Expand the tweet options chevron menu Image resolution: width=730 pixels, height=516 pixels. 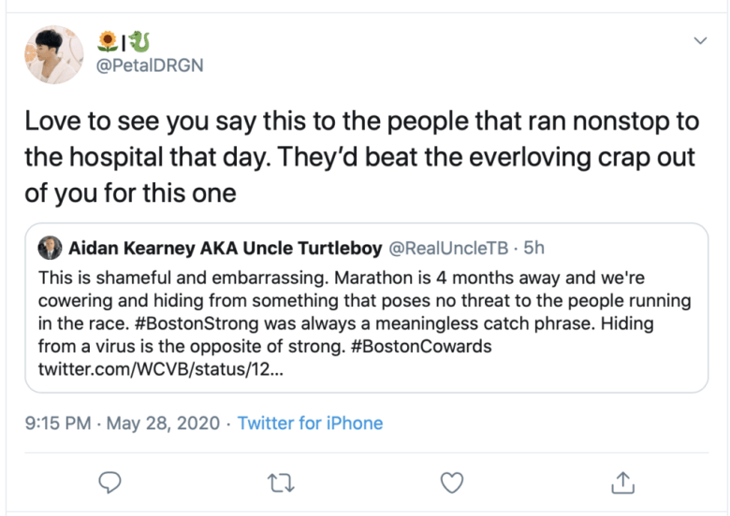(x=700, y=41)
